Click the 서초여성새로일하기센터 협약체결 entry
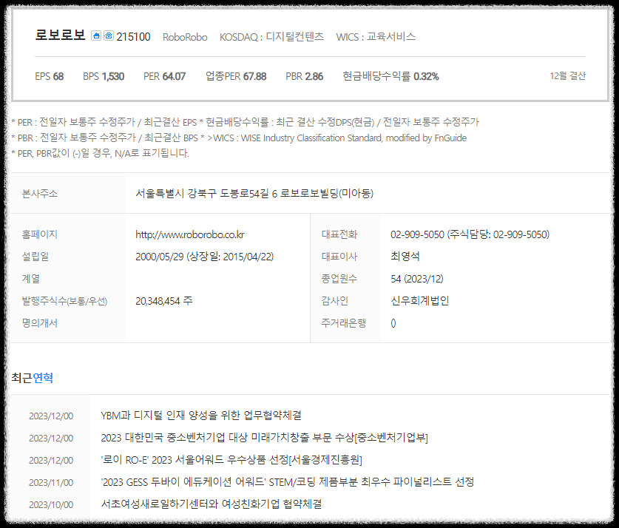The image size is (619, 528). pyautogui.click(x=212, y=504)
